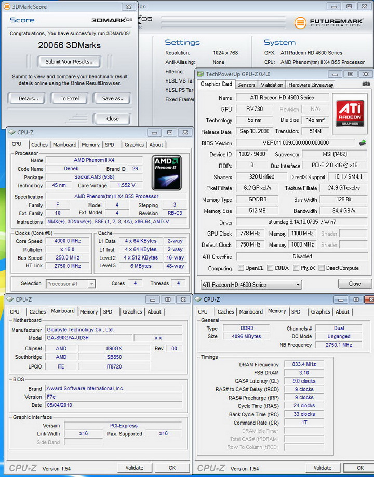This screenshot has width=374, height=477.
Task: Click the GPU-Z camera screenshot icon
Action: 366,84
